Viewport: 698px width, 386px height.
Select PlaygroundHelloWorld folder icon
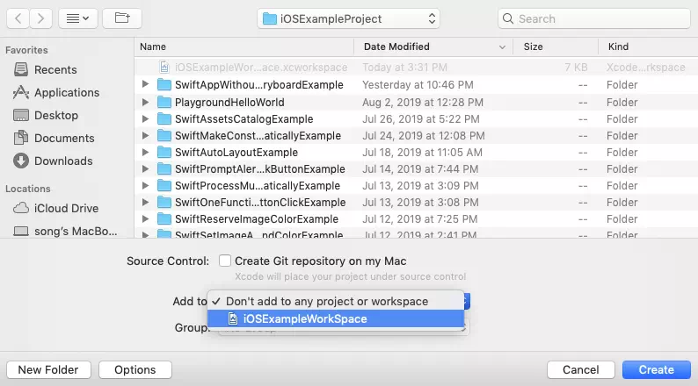pos(164,102)
